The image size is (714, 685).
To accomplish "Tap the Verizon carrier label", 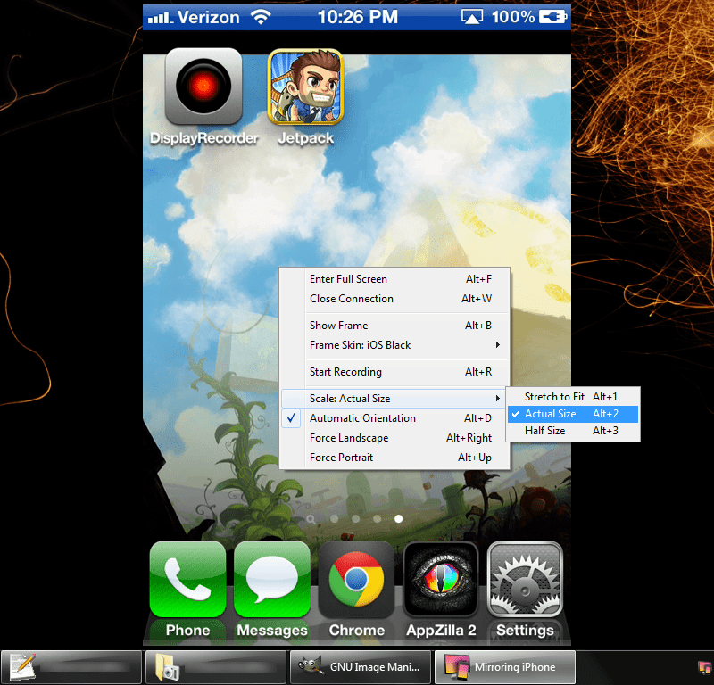I will coord(209,17).
